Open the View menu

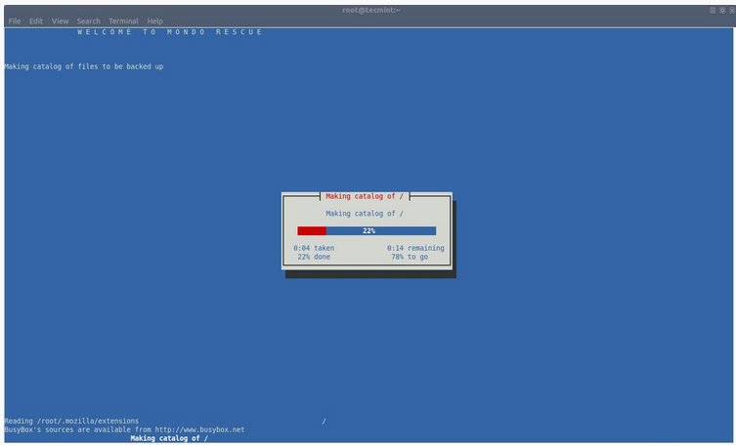click(x=60, y=20)
